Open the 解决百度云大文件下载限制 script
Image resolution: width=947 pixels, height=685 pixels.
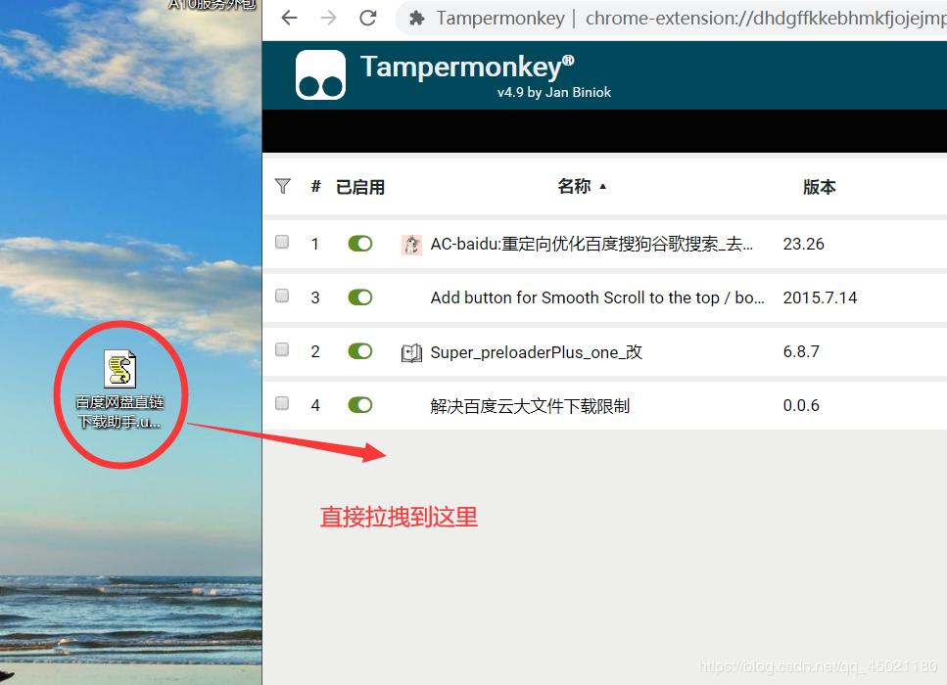[530, 406]
